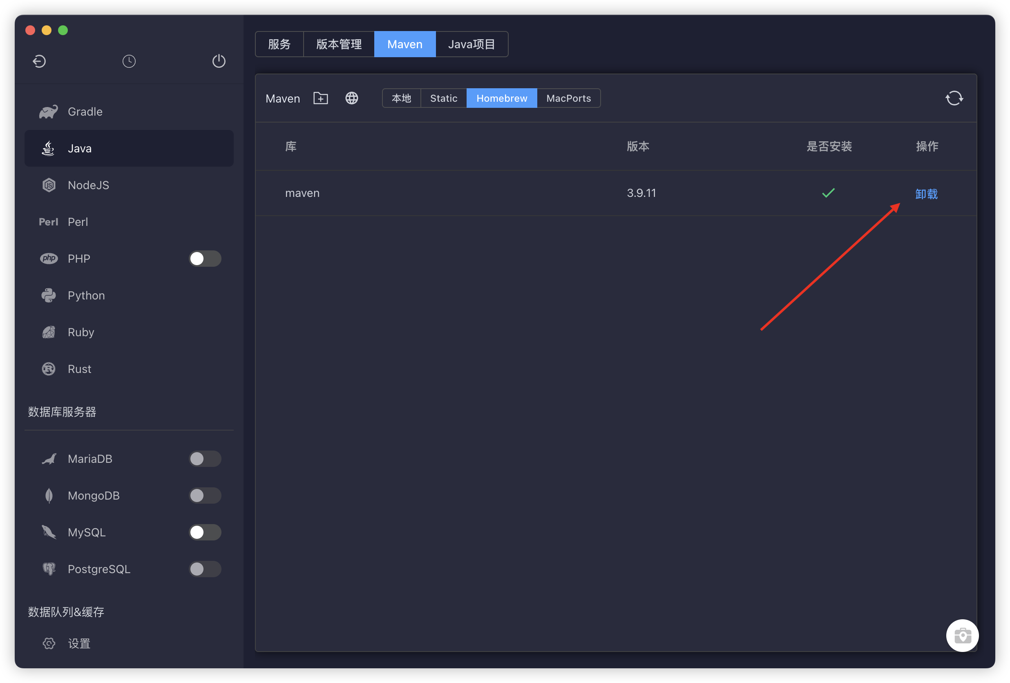This screenshot has width=1010, height=683.
Task: Switch to the 版本管理 tab
Action: click(339, 44)
